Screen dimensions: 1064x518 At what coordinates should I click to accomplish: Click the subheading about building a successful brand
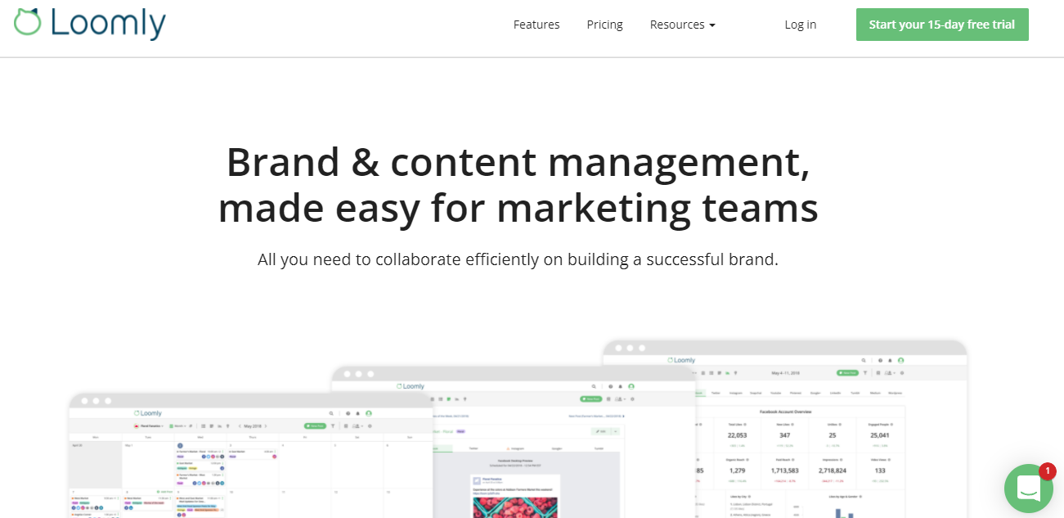pyautogui.click(x=518, y=259)
